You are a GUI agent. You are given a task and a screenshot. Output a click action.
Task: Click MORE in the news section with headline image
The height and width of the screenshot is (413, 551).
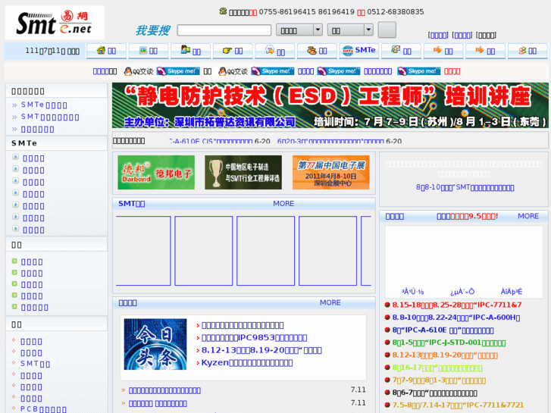[330, 302]
